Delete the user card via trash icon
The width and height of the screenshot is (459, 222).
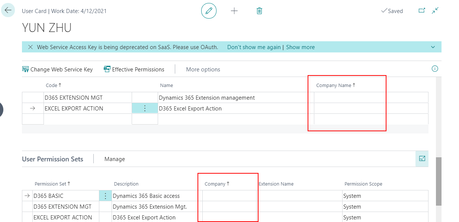coord(259,11)
